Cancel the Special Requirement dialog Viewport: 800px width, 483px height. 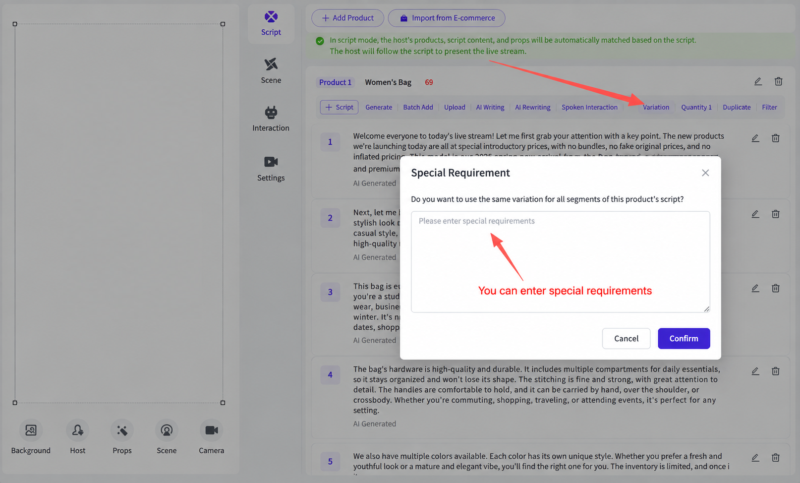click(x=626, y=338)
